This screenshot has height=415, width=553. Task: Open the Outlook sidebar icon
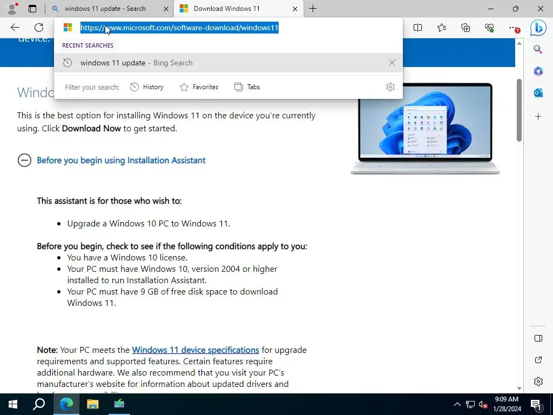(538, 93)
